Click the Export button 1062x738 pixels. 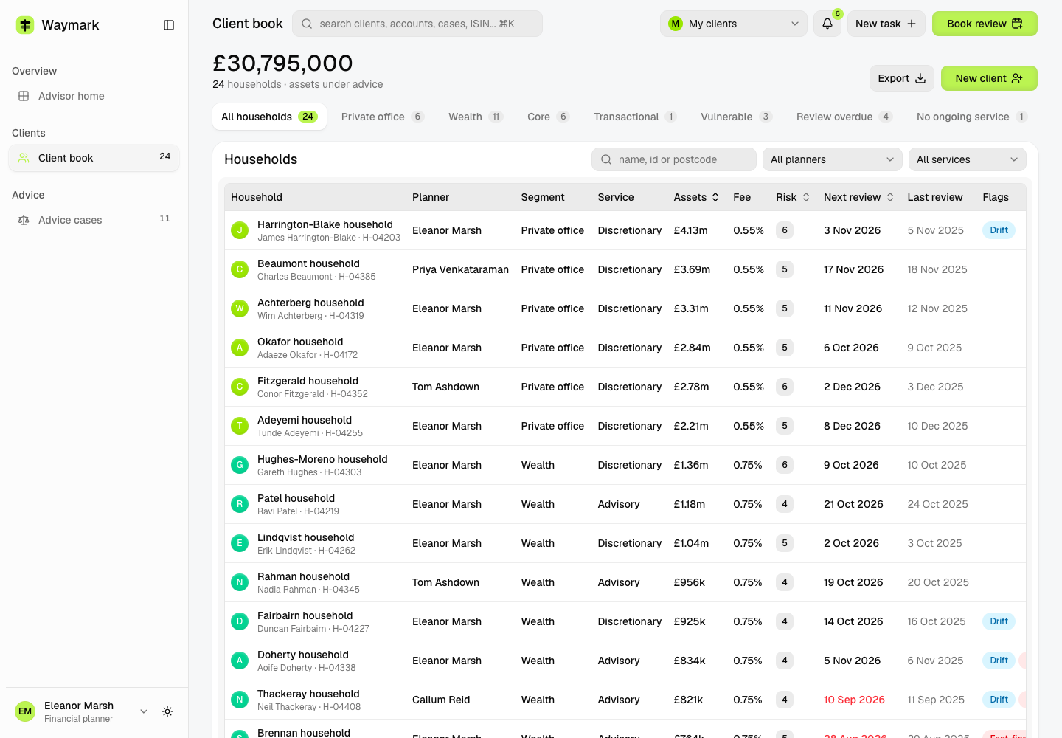pos(902,78)
